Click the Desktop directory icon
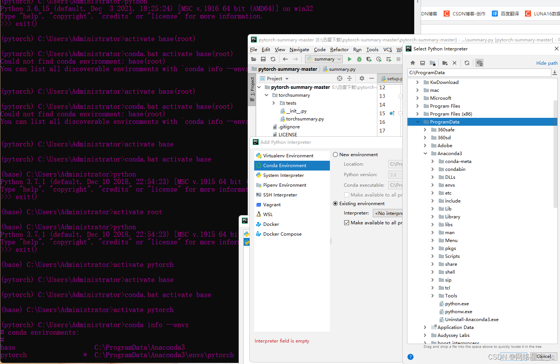Screen dimensions: 560x364 (423, 63)
